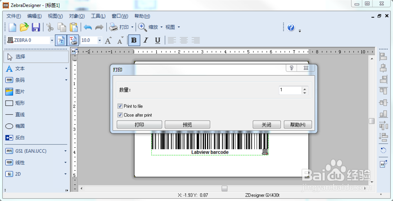Click the zoom magnifier icon

point(142,27)
